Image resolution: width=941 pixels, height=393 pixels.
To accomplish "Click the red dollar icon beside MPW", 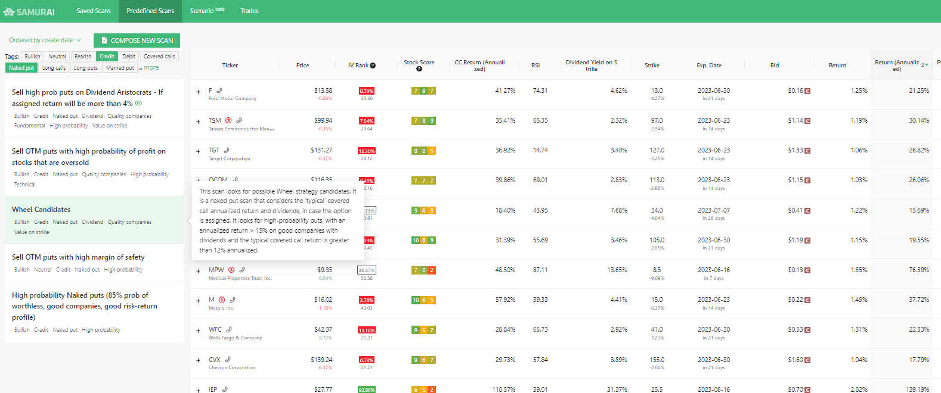I will 231,270.
